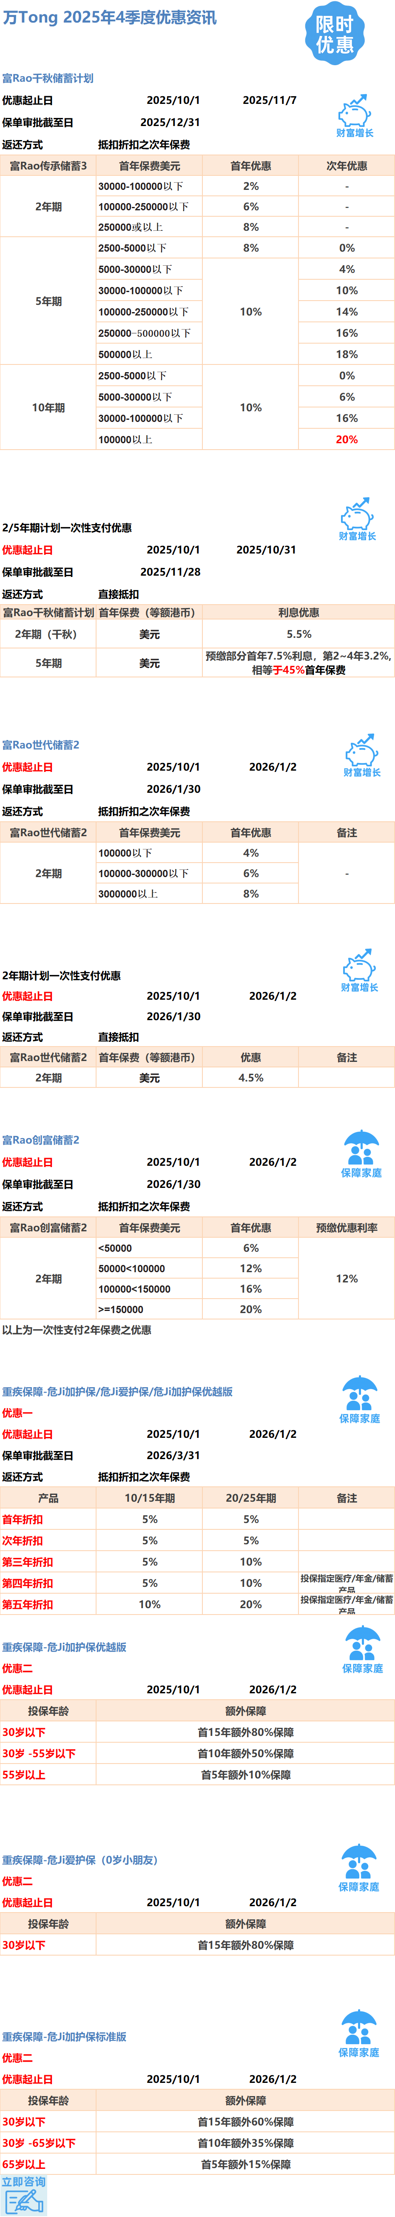
Task: Click piggy bank icon beside 富Rao千秋储蓄计划 heading
Action: click(354, 112)
